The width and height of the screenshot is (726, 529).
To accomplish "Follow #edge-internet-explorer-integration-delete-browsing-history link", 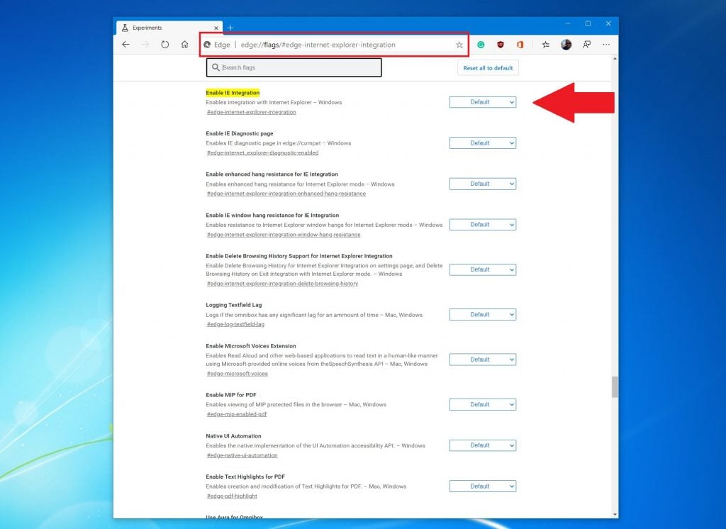I will point(282,284).
